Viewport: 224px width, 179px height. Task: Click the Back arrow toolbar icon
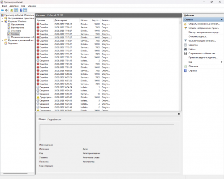pyautogui.click(x=2, y=10)
